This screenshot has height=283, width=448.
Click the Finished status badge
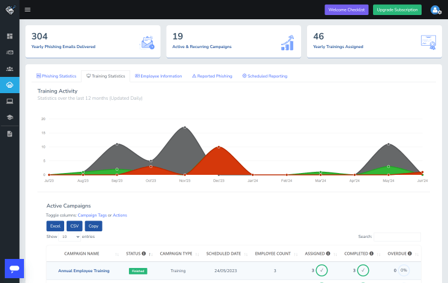(x=138, y=271)
